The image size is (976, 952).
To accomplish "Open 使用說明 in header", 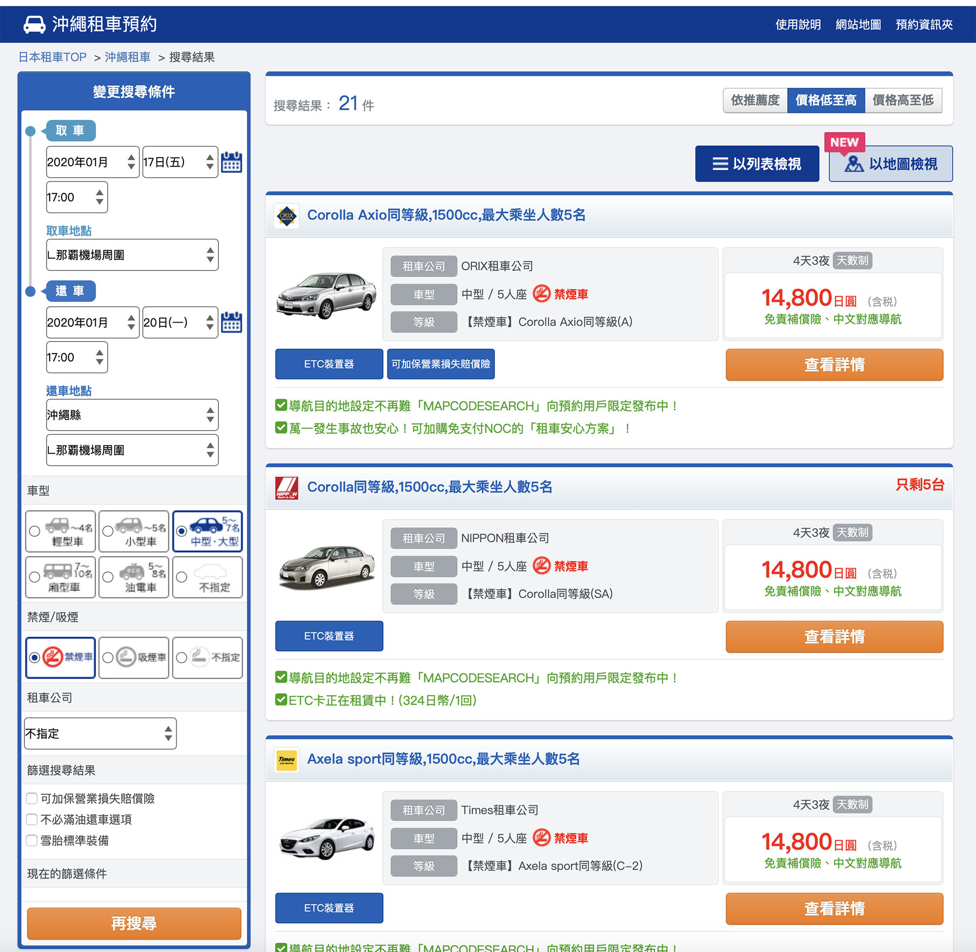I will click(798, 24).
